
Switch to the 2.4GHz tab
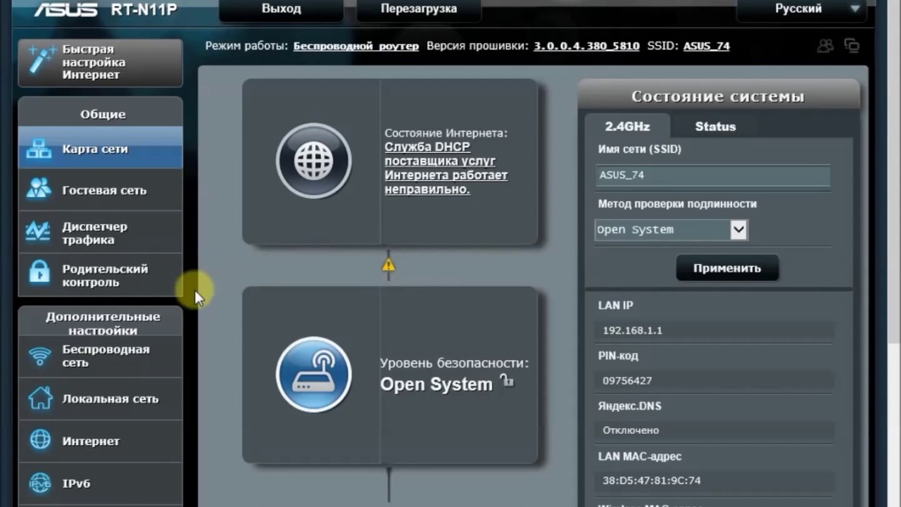pyautogui.click(x=627, y=127)
